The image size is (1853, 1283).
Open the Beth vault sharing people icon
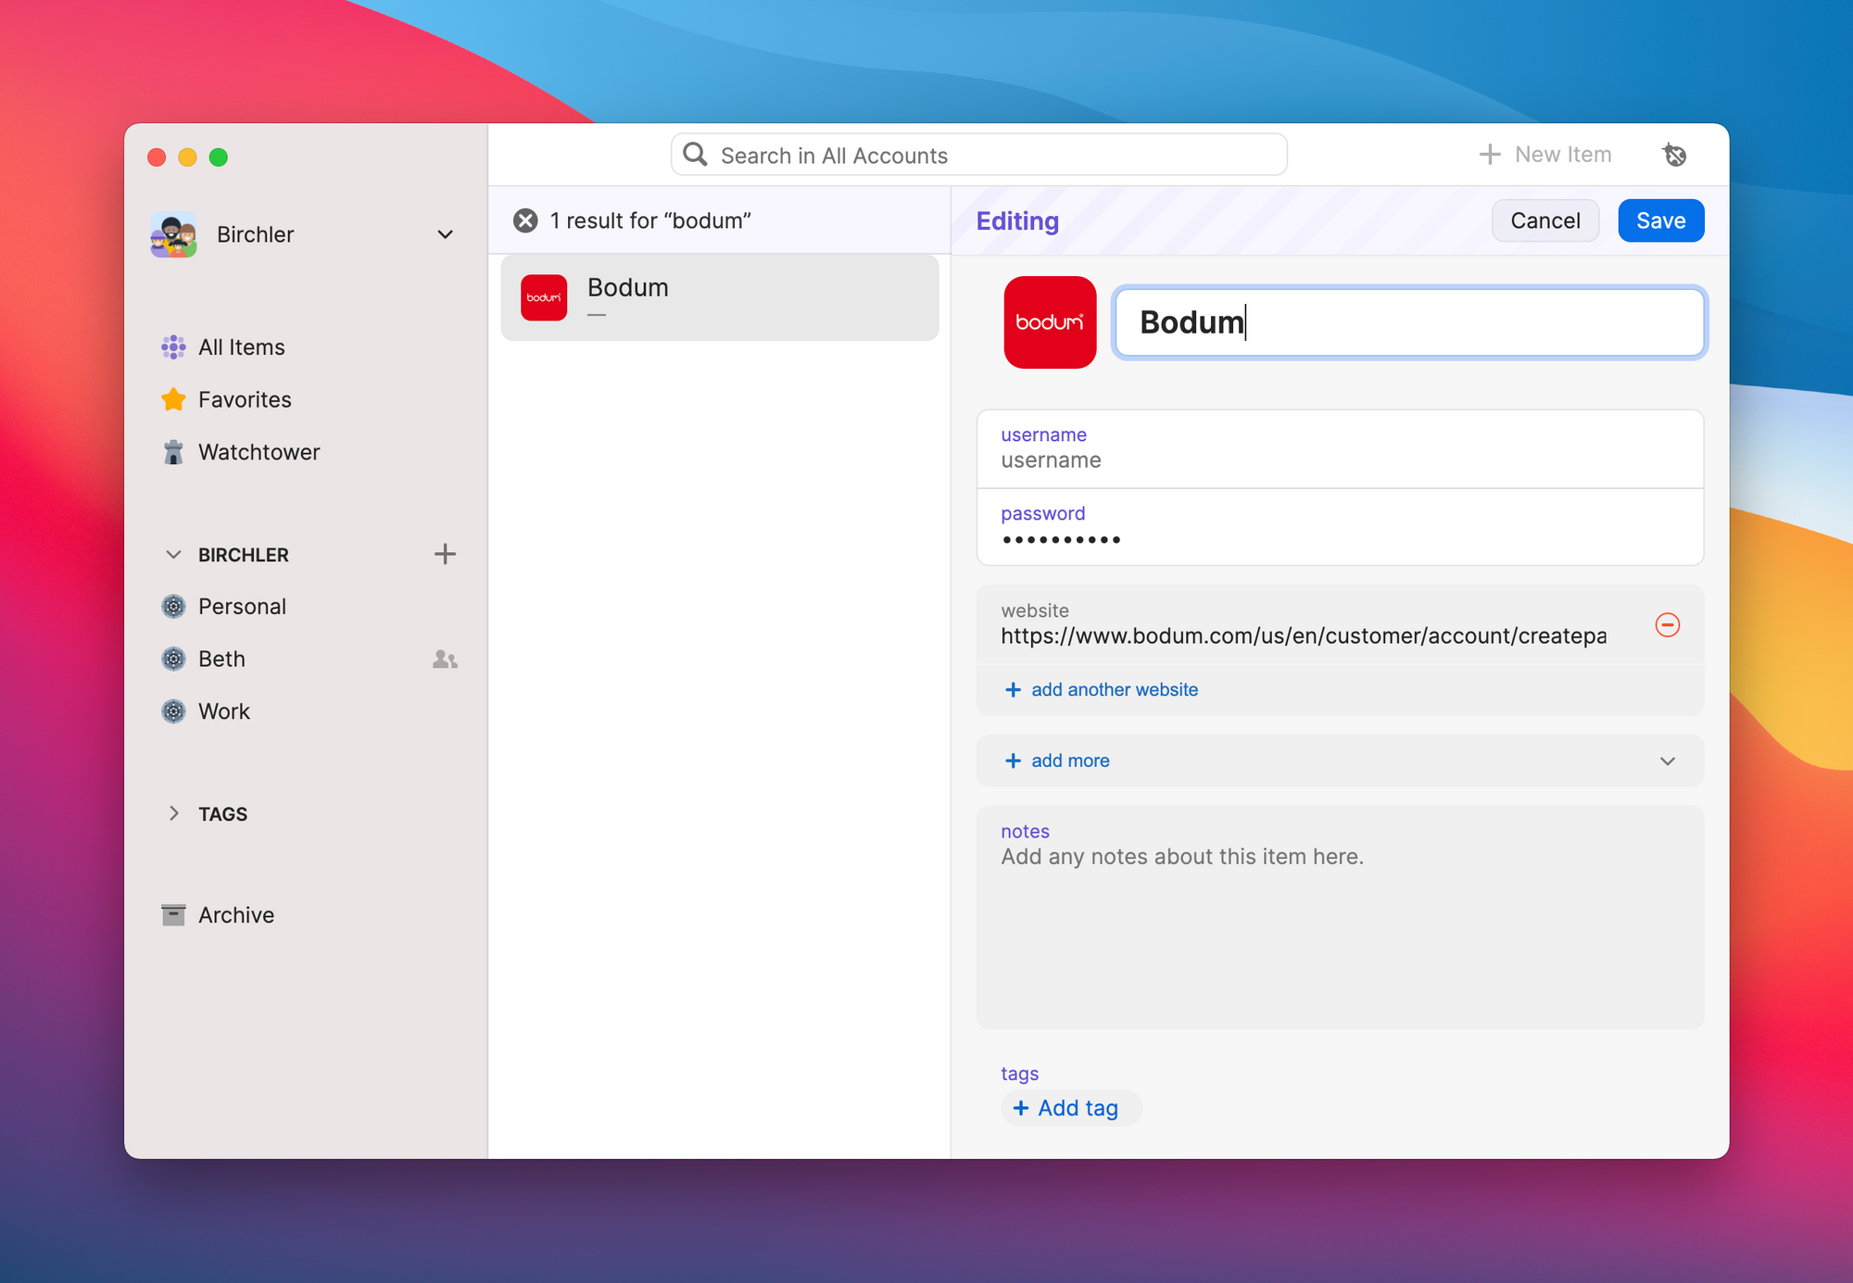click(445, 659)
